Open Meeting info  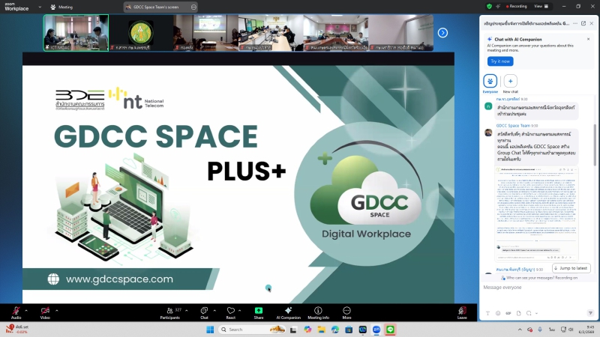pos(318,310)
